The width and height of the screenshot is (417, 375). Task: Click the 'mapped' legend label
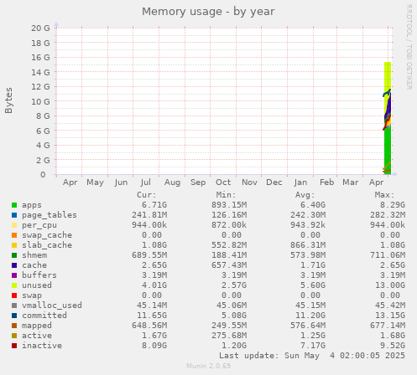(x=37, y=326)
